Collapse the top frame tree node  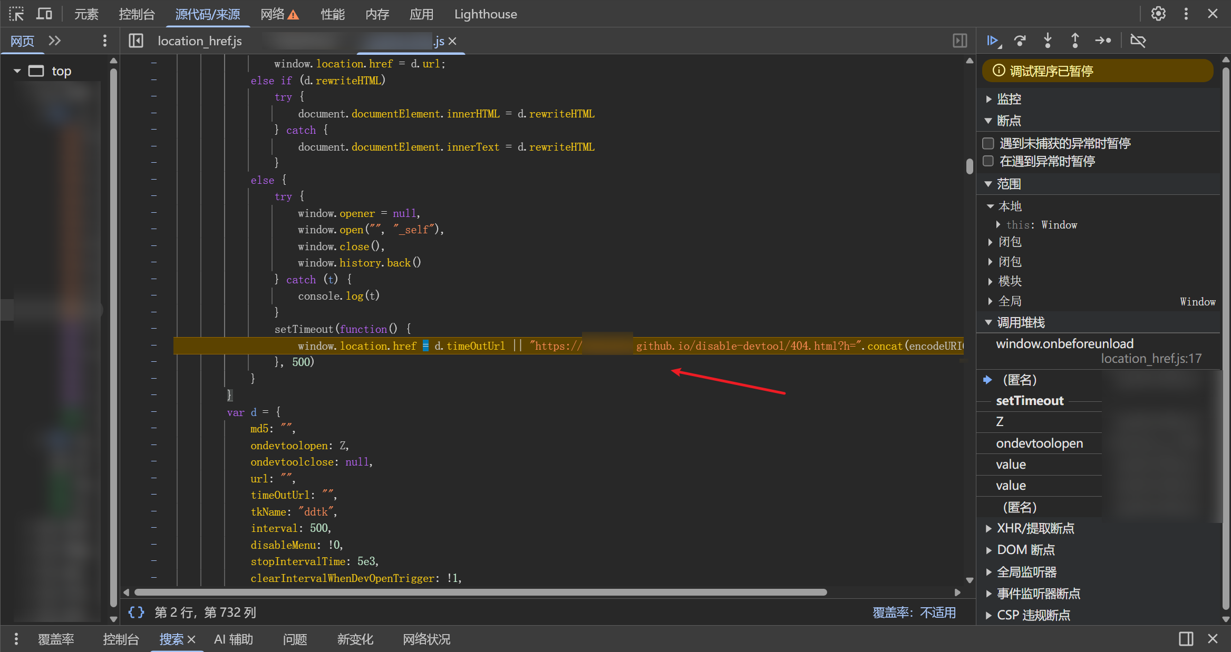17,71
